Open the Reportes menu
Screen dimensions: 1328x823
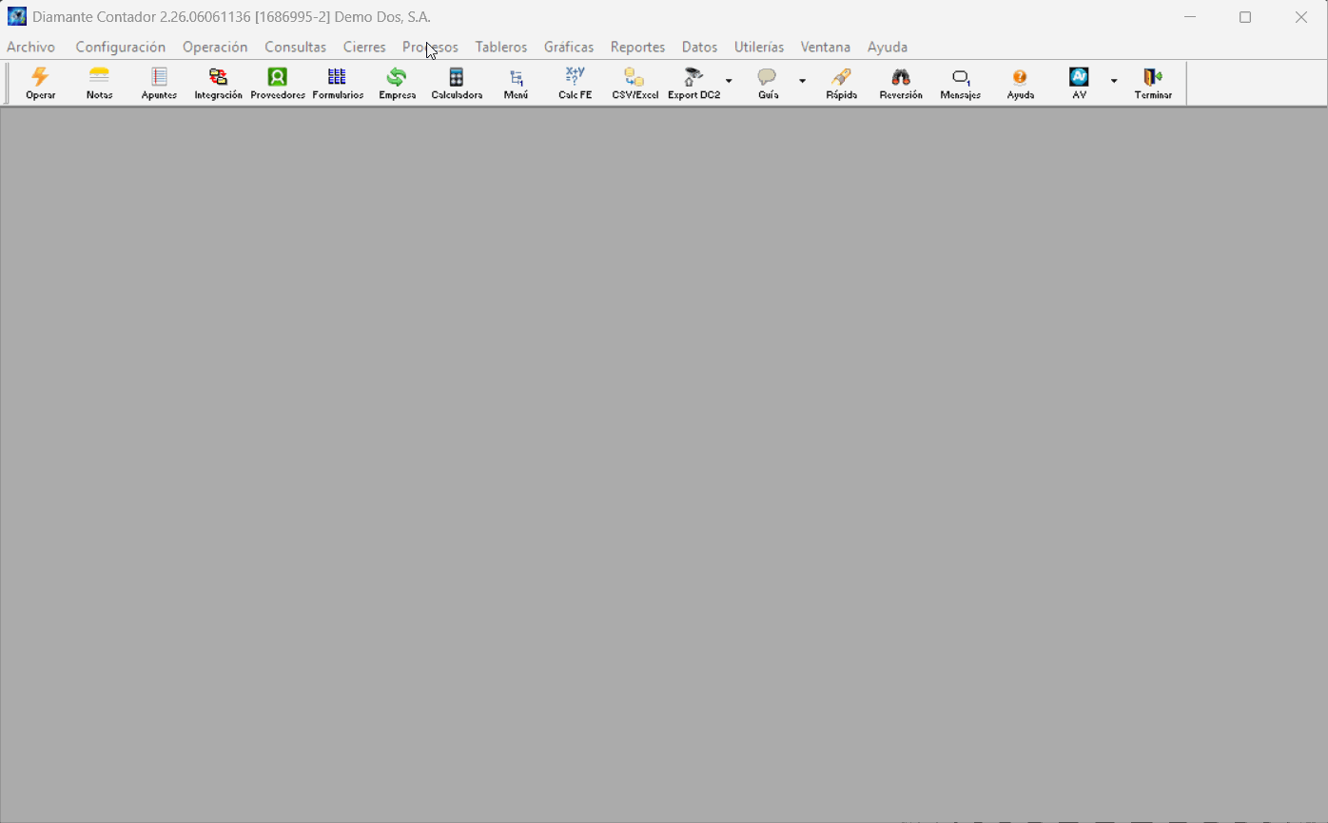point(637,47)
